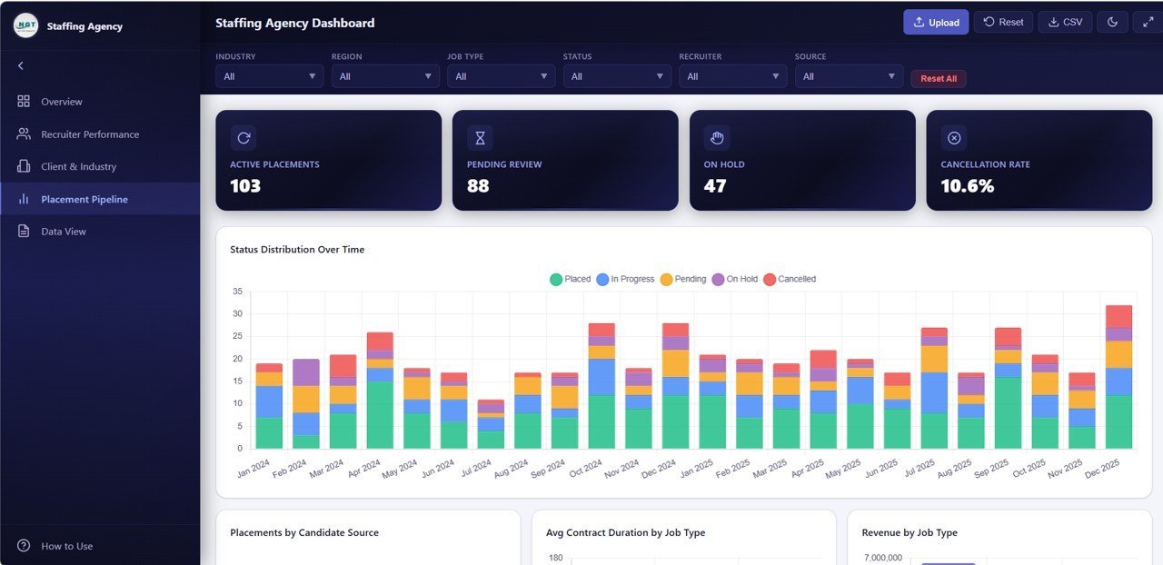Click the Pending Review hourglass icon

click(x=480, y=137)
